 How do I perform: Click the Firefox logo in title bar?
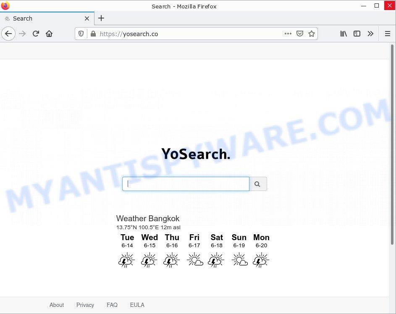[x=5, y=5]
